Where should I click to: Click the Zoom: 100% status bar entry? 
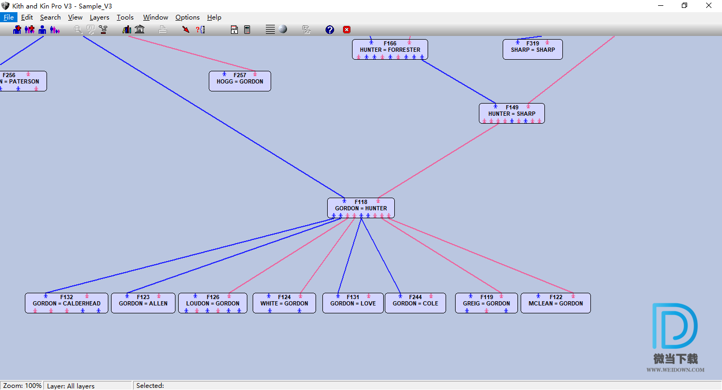(22, 386)
